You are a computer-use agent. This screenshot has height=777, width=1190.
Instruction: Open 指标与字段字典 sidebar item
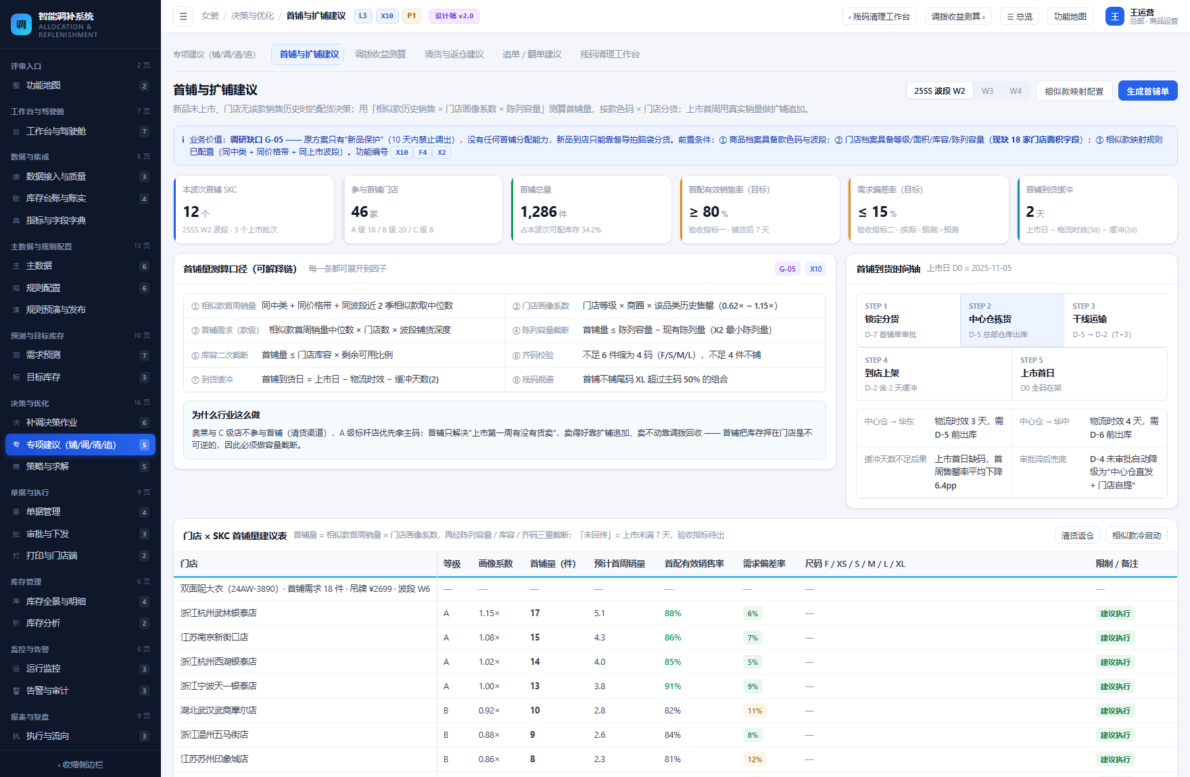coord(80,221)
